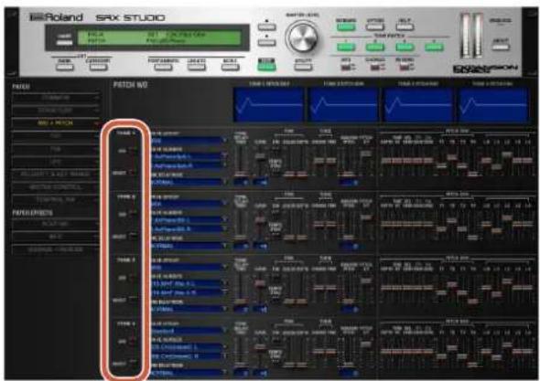
Task: Toggle the Tone 2 SW switch
Action: [132, 214]
